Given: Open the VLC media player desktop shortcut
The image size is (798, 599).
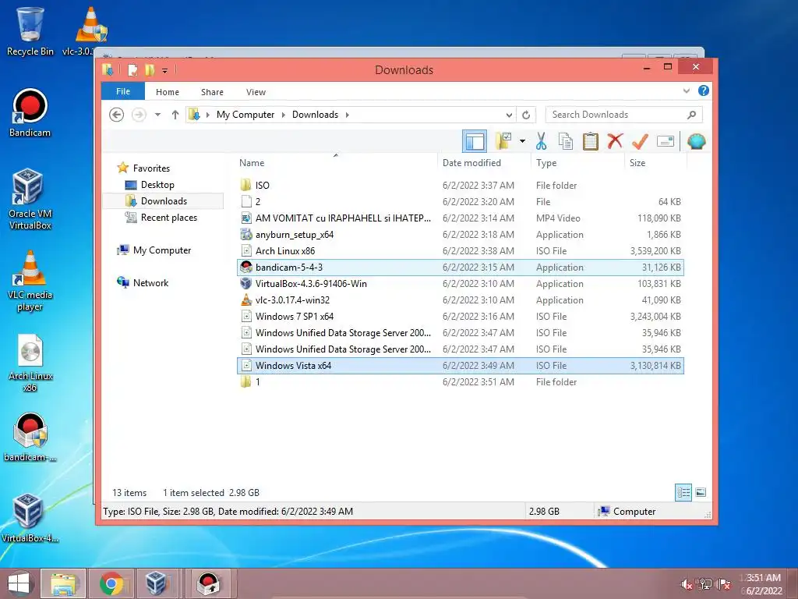Looking at the screenshot, I should click(30, 281).
